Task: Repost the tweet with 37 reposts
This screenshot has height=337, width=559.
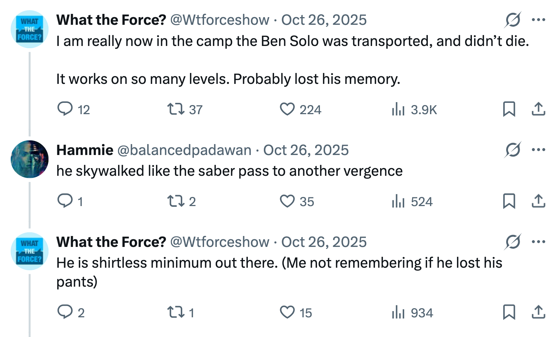Action: (x=176, y=109)
